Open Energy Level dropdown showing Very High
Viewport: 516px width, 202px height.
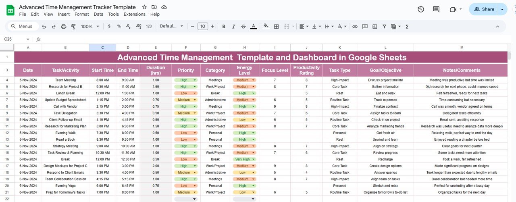coord(254,159)
